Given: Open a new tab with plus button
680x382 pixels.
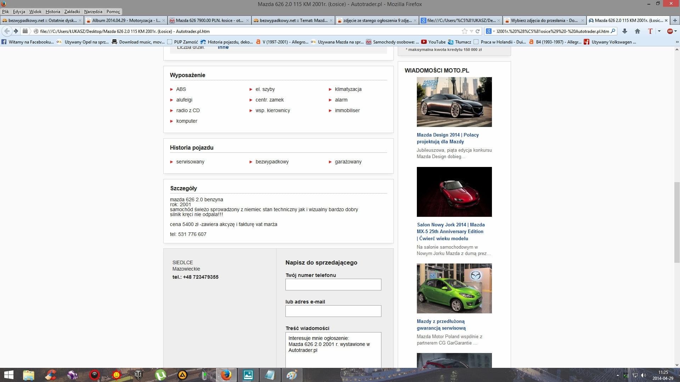Looking at the screenshot, I should point(675,21).
